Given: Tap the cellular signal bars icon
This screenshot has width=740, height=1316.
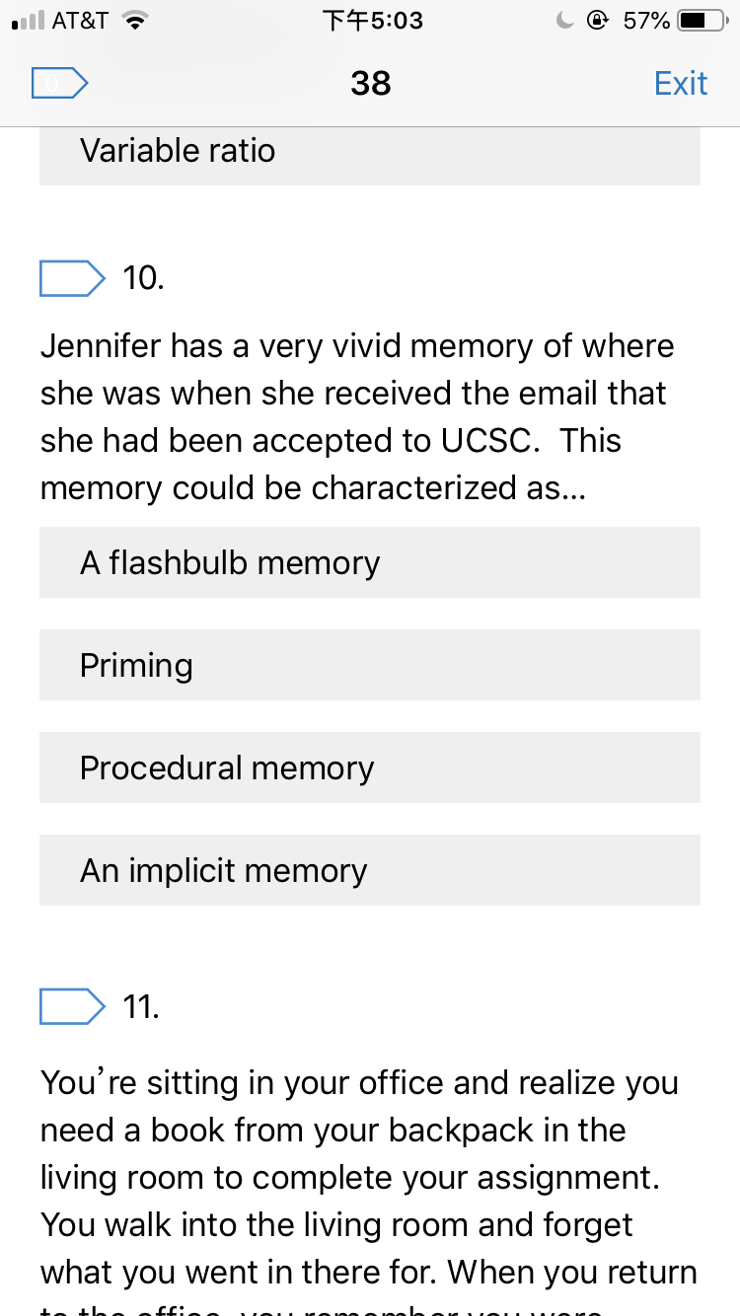Looking at the screenshot, I should pos(28,21).
